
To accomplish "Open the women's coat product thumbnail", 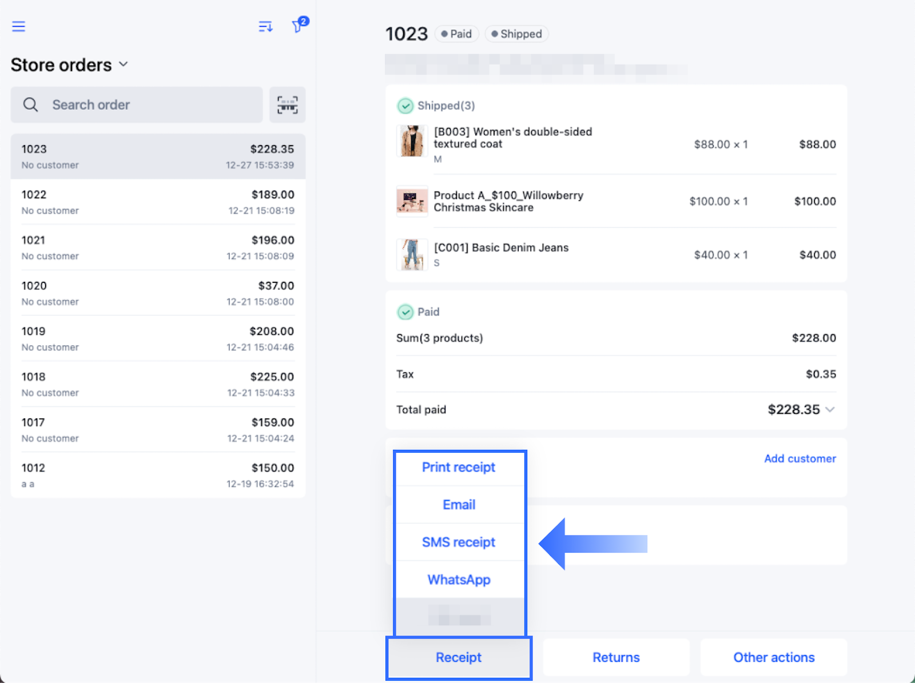I will [412, 141].
